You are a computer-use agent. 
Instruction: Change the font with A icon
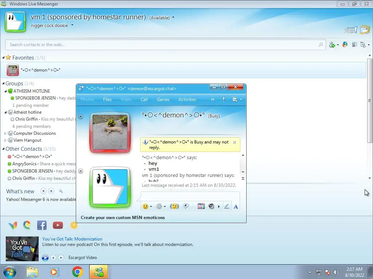pos(236,207)
